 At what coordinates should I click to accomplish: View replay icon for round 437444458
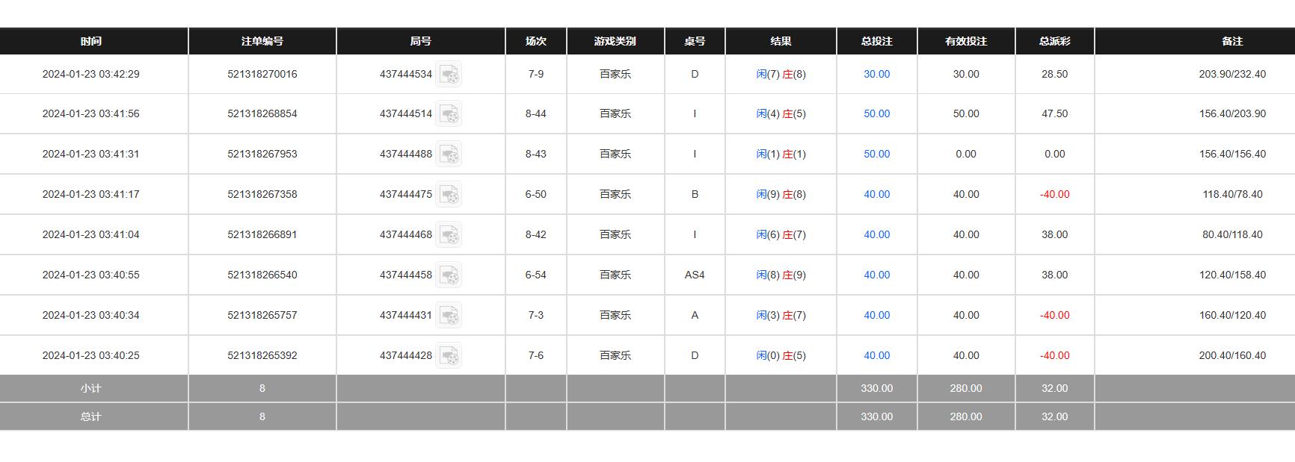(449, 275)
